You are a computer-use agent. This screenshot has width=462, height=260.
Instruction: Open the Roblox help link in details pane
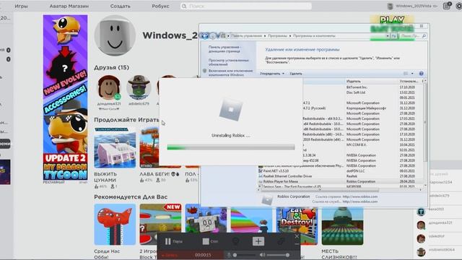pos(359,196)
